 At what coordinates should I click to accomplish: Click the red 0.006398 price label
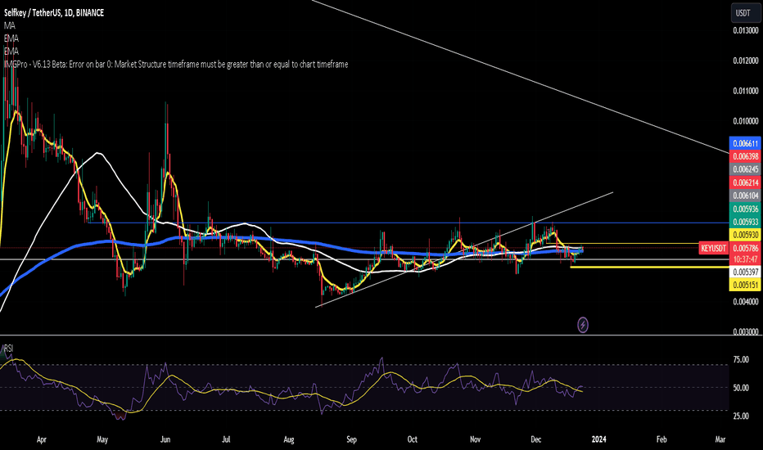(745, 156)
